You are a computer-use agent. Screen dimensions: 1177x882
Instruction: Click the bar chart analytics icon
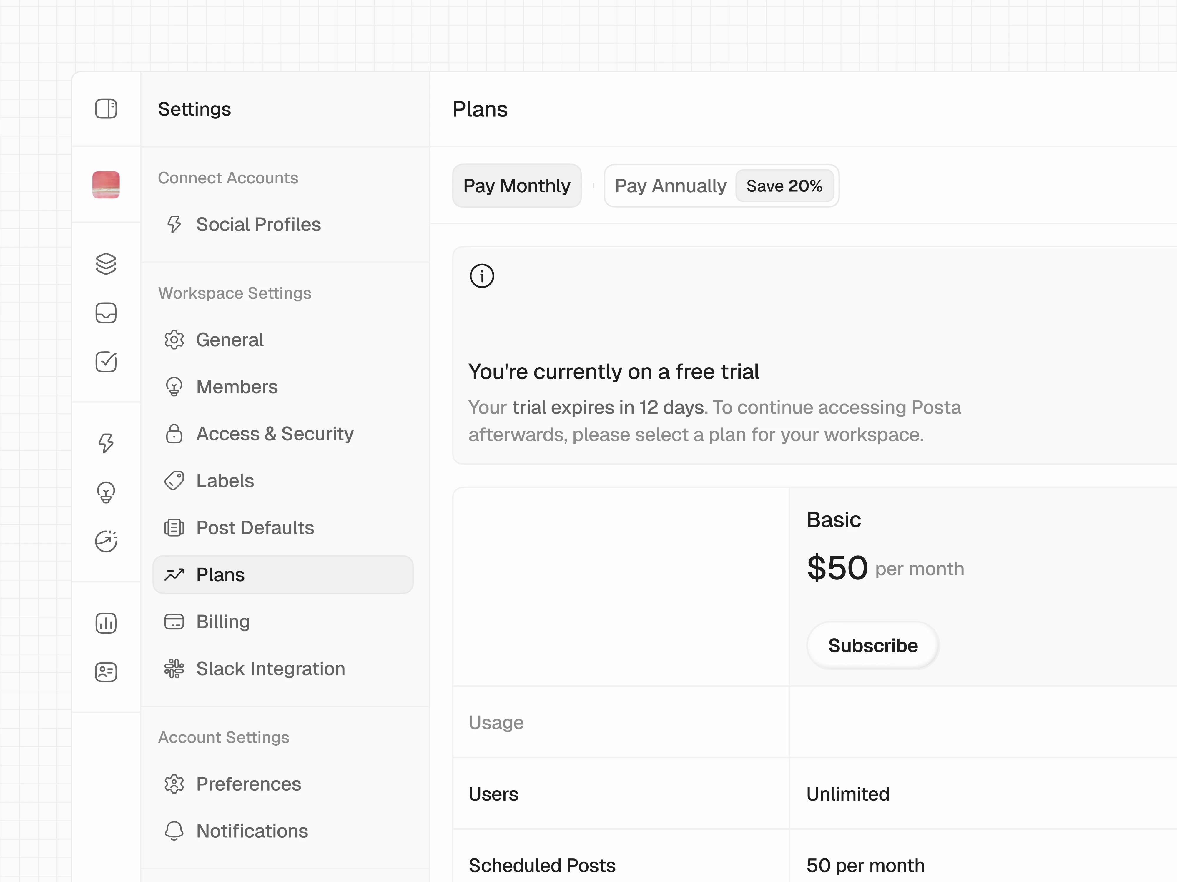(x=106, y=623)
